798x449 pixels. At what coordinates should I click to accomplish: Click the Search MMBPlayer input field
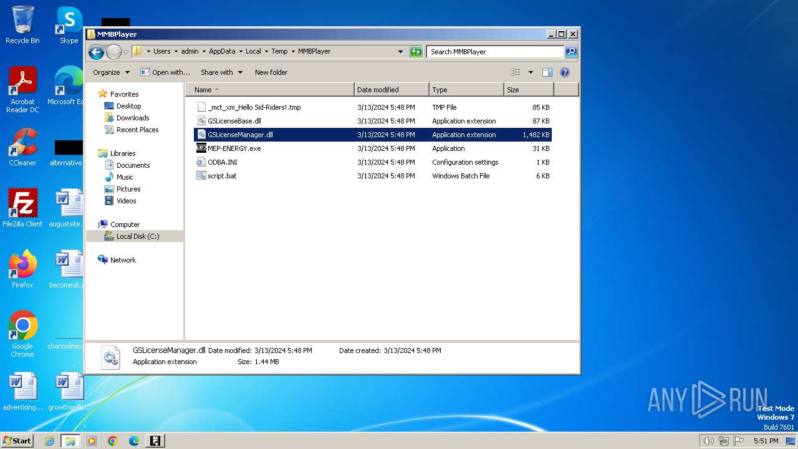click(x=496, y=52)
